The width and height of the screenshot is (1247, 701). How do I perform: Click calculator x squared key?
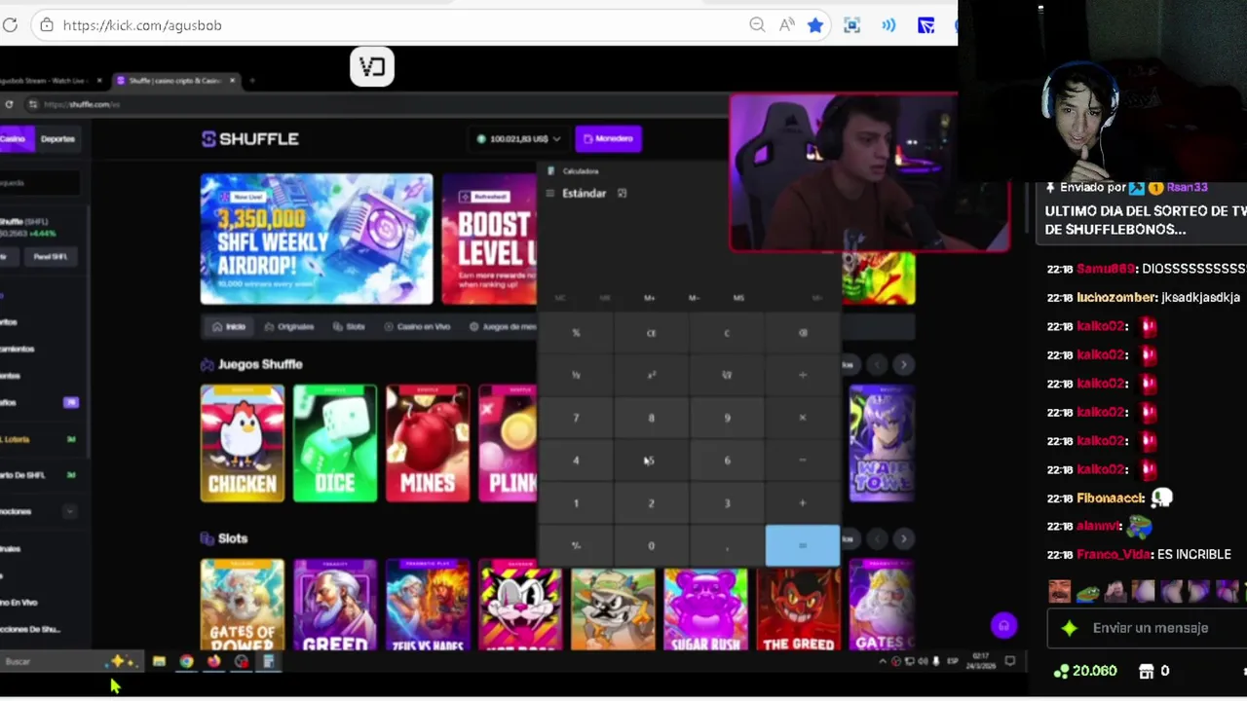click(652, 375)
